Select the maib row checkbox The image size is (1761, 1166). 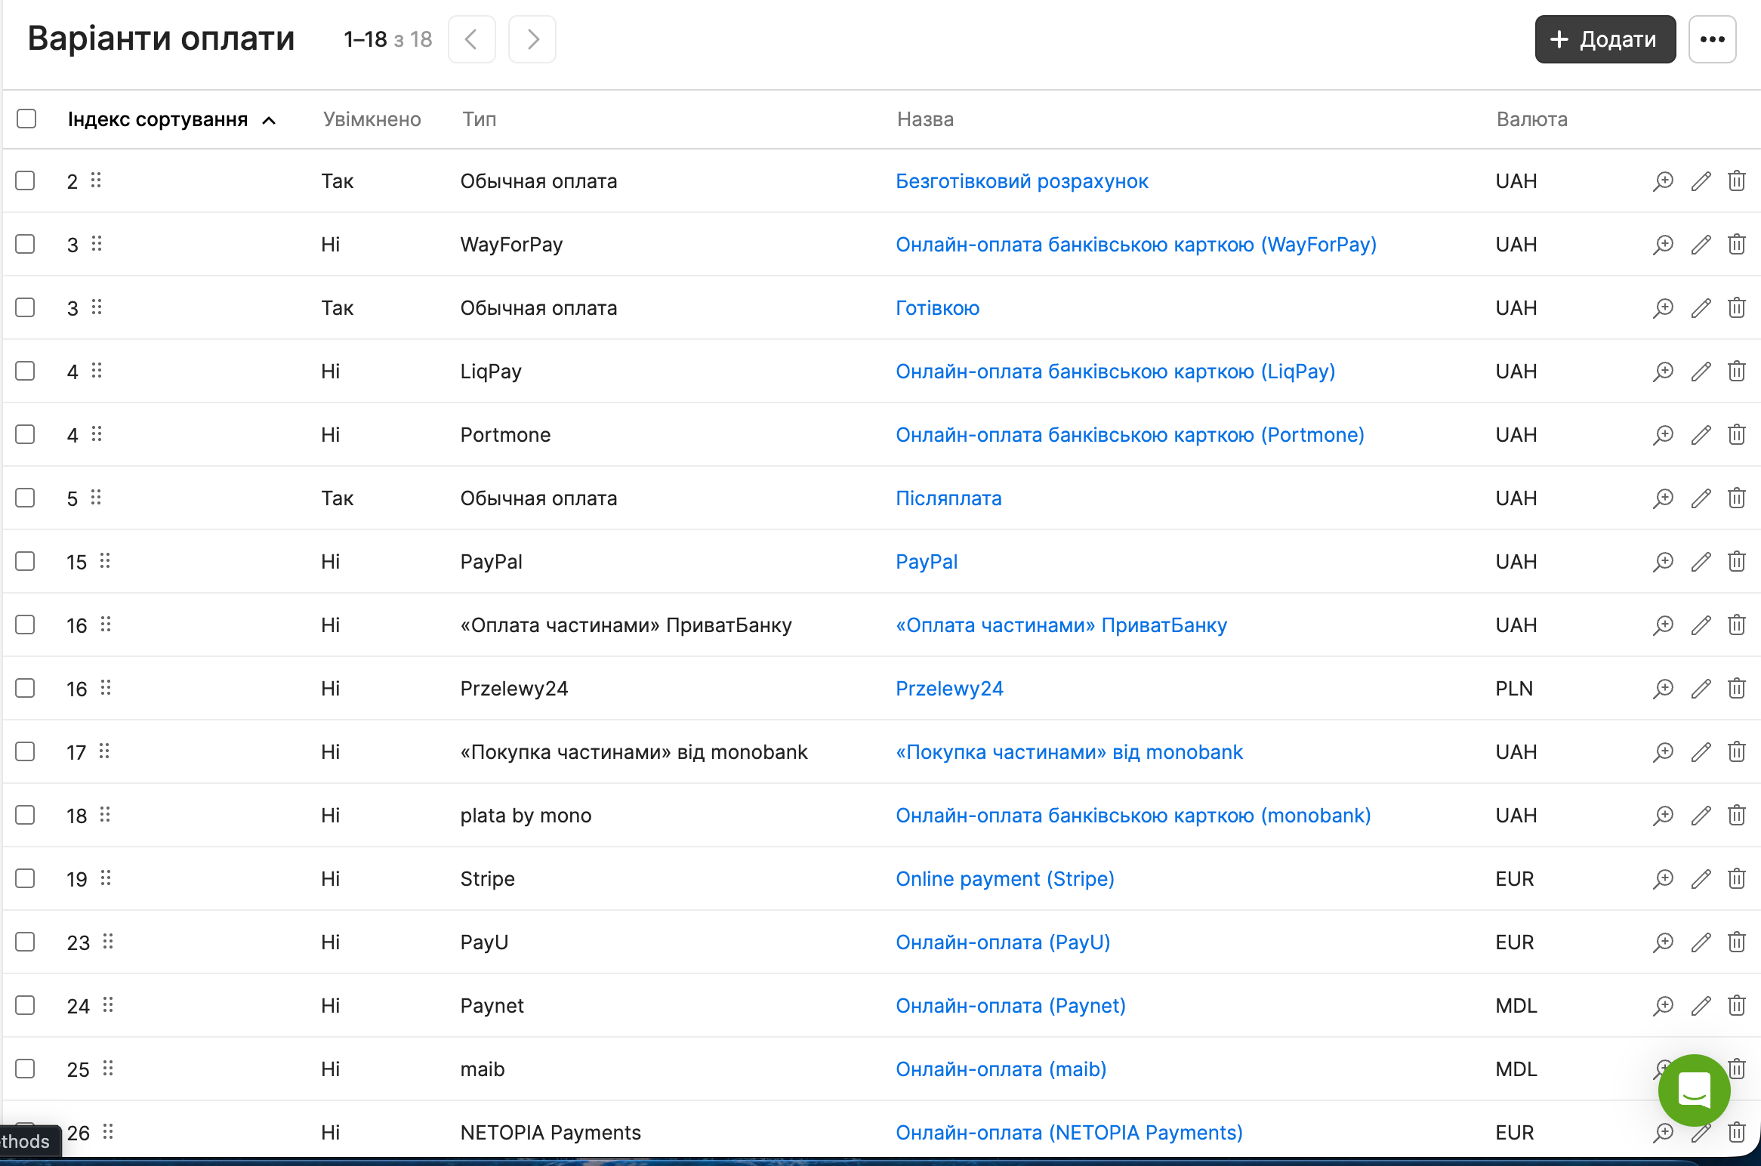click(25, 1069)
